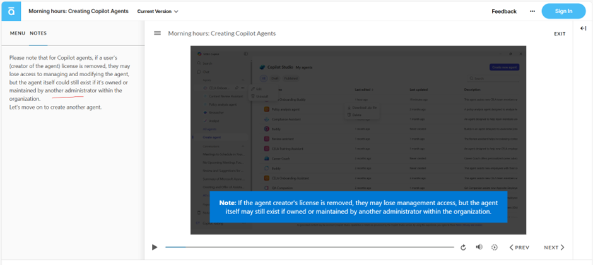Image resolution: width=593 pixels, height=265 pixels.
Task: Switch to the NOTES tab
Action: 38,33
